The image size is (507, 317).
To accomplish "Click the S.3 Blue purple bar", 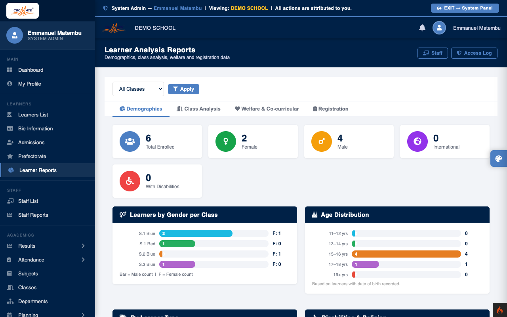I will click(177, 264).
